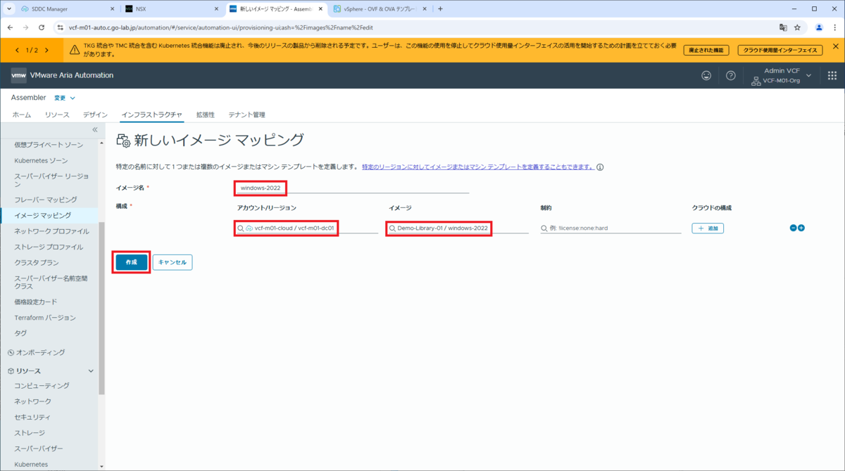Select ストレージ プロファイル in the sidebar
845x471 pixels.
click(49, 247)
